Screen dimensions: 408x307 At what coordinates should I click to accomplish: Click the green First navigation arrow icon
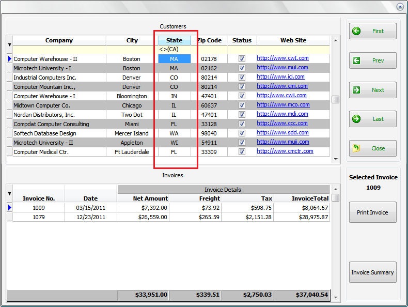pos(356,31)
